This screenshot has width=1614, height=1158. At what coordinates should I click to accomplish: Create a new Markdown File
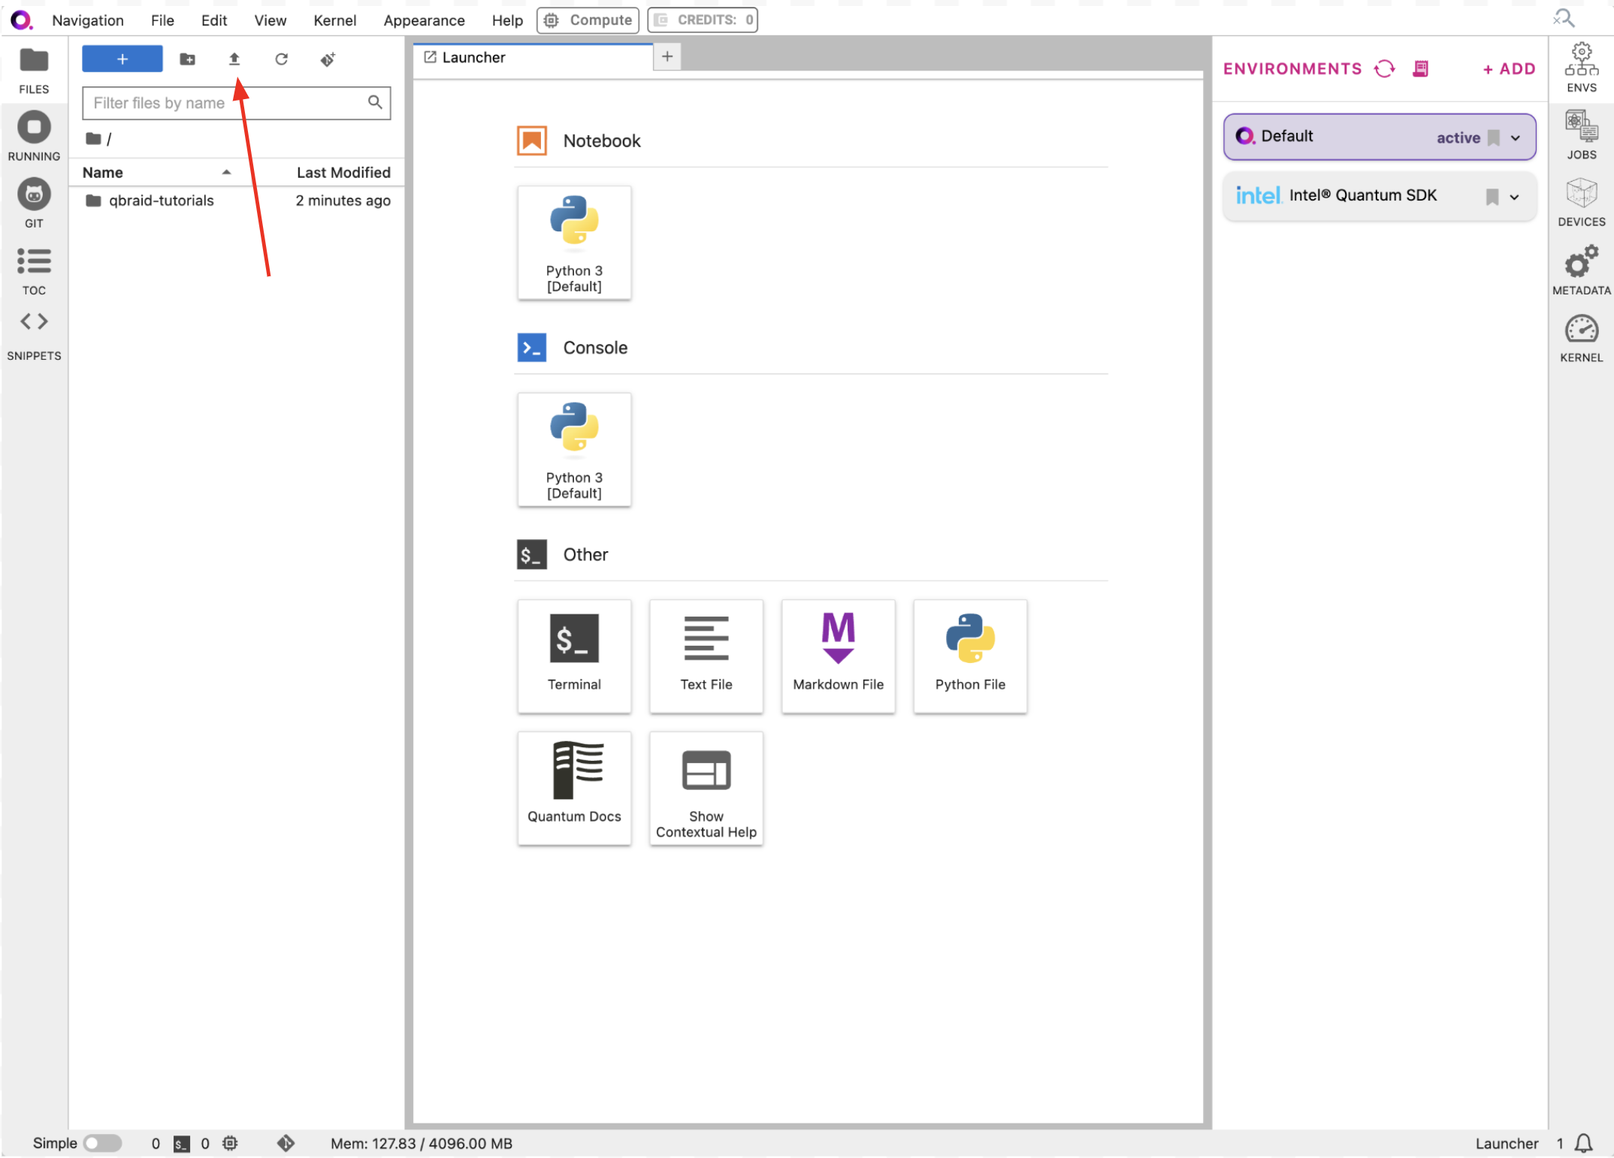click(839, 656)
